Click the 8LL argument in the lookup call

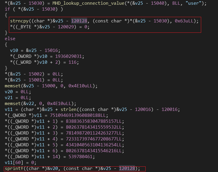176,3
